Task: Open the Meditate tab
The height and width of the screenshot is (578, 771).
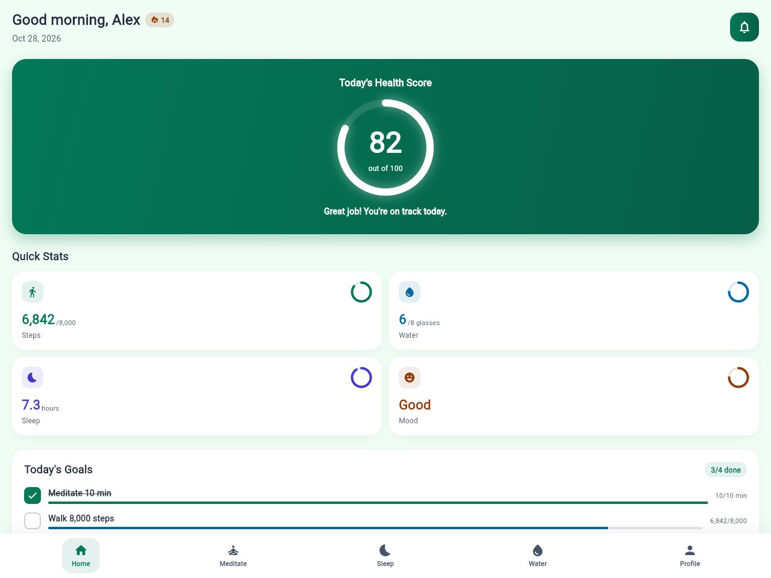Action: point(233,556)
